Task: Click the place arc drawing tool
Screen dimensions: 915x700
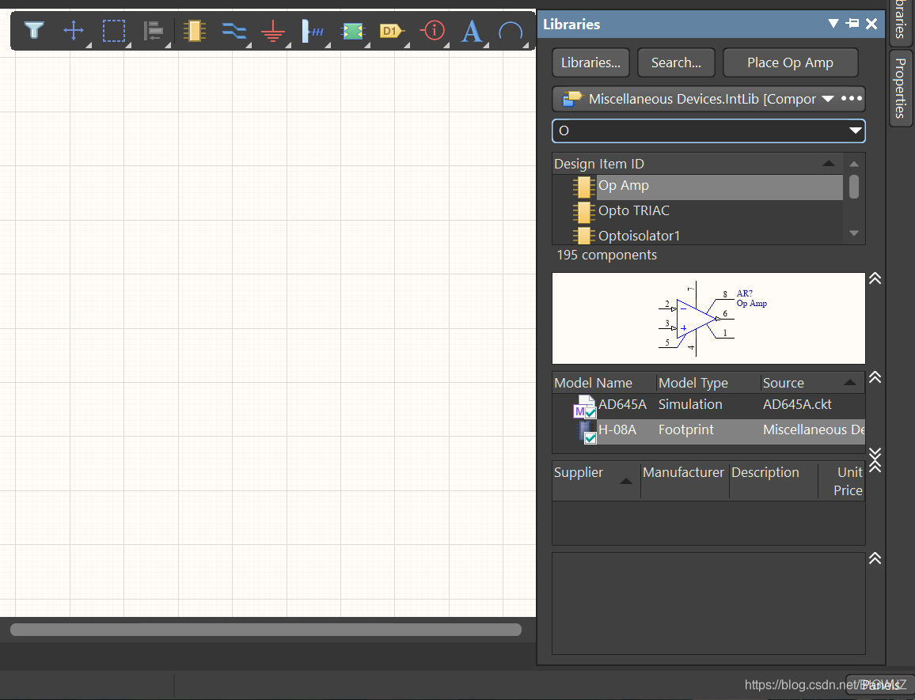Action: pyautogui.click(x=511, y=32)
